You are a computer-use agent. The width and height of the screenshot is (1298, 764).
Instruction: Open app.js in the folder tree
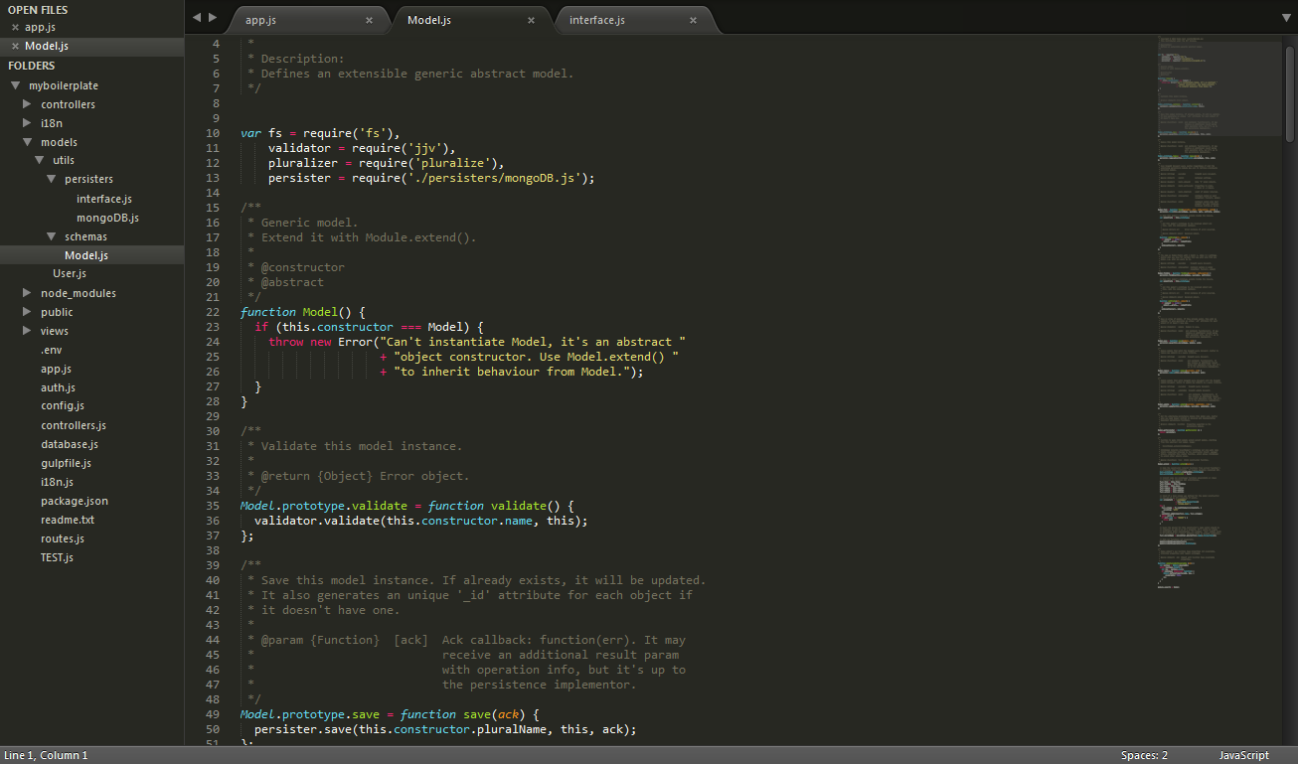56,369
